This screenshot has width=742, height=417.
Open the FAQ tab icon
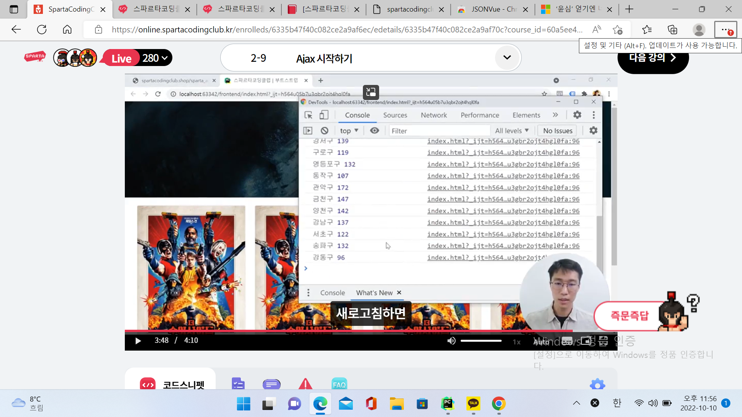(339, 384)
